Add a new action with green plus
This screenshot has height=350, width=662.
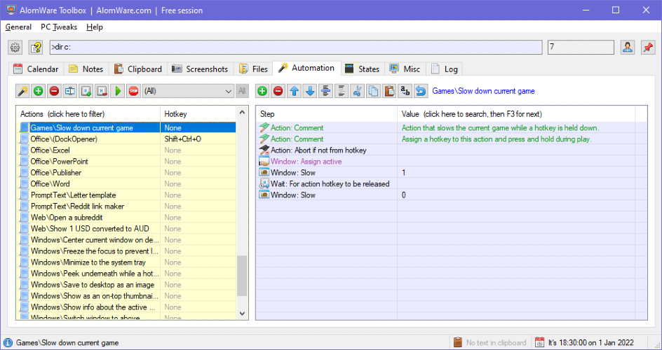(x=39, y=90)
